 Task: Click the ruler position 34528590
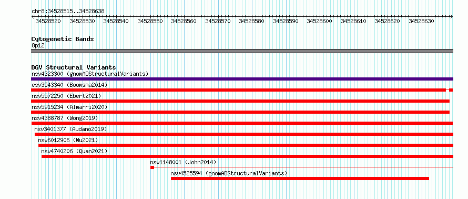286,21
